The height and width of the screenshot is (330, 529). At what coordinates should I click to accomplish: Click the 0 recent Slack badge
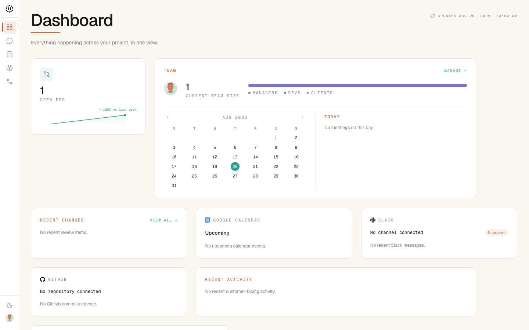click(x=496, y=232)
